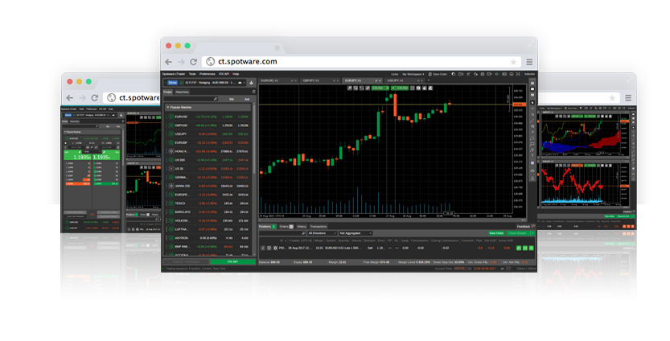Select the GBPJPY chart tab
670x341 pixels.
(x=310, y=81)
